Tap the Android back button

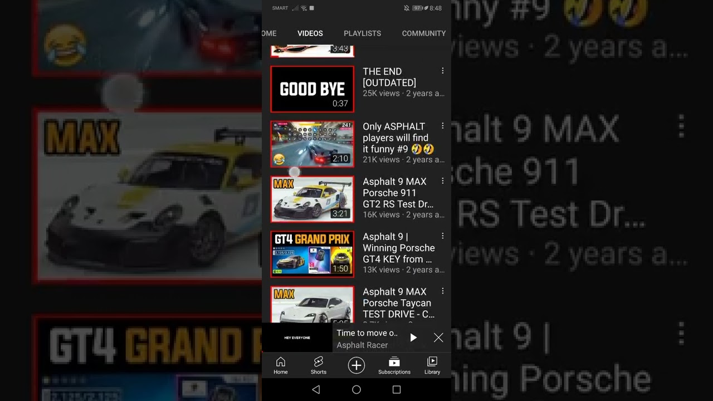(316, 390)
